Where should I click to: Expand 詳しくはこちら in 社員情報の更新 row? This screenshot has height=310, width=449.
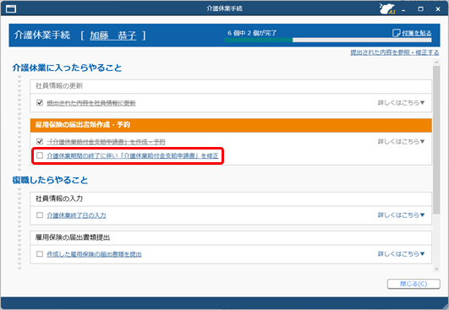coord(401,102)
